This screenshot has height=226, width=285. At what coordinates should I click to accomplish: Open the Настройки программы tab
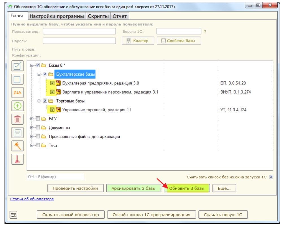(x=57, y=16)
